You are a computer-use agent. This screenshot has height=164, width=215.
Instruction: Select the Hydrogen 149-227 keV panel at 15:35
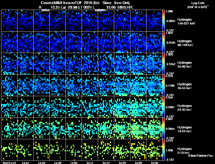[154, 21]
